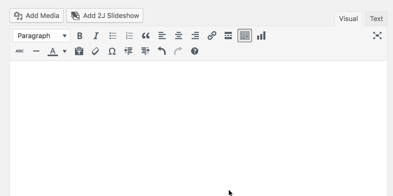Screen dimensions: 393x196
Task: Insert or edit a link
Action: tap(212, 36)
